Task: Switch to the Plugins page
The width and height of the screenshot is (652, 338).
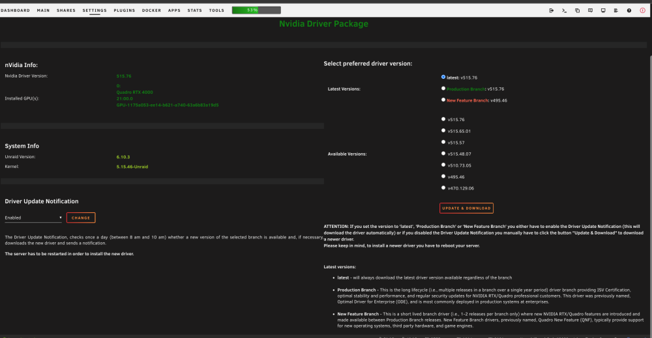Action: (125, 10)
